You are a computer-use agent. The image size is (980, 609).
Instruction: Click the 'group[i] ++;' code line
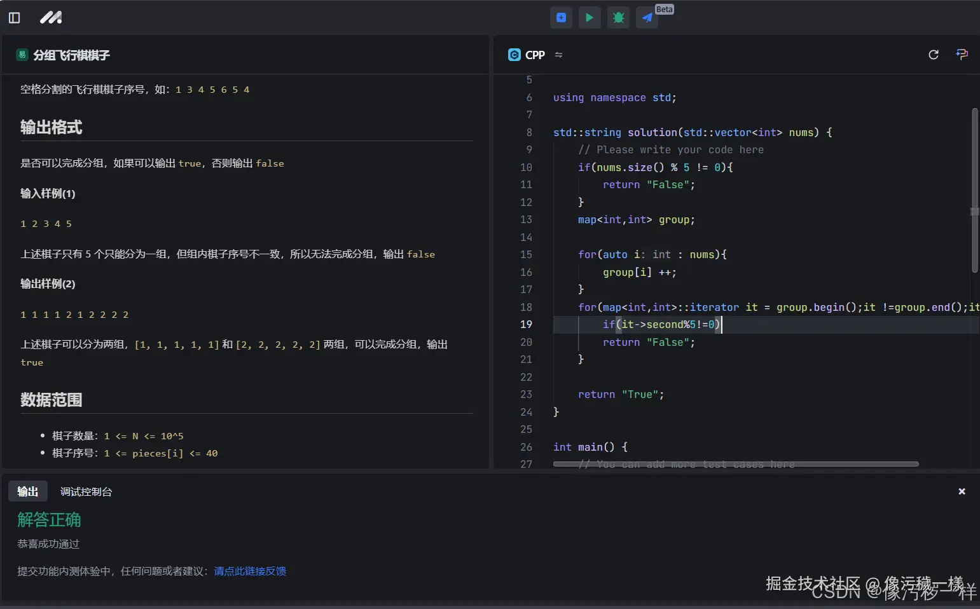[x=640, y=272]
